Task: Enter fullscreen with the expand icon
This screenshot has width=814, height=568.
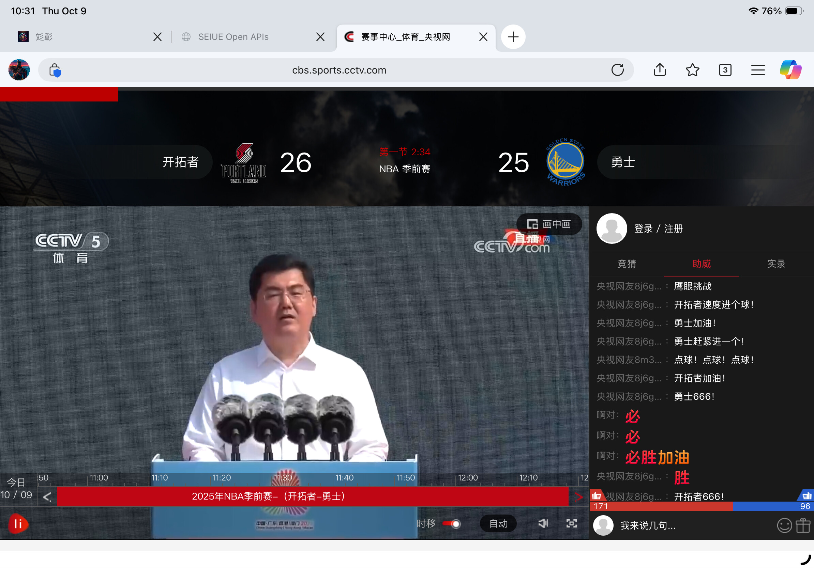Action: click(x=571, y=523)
